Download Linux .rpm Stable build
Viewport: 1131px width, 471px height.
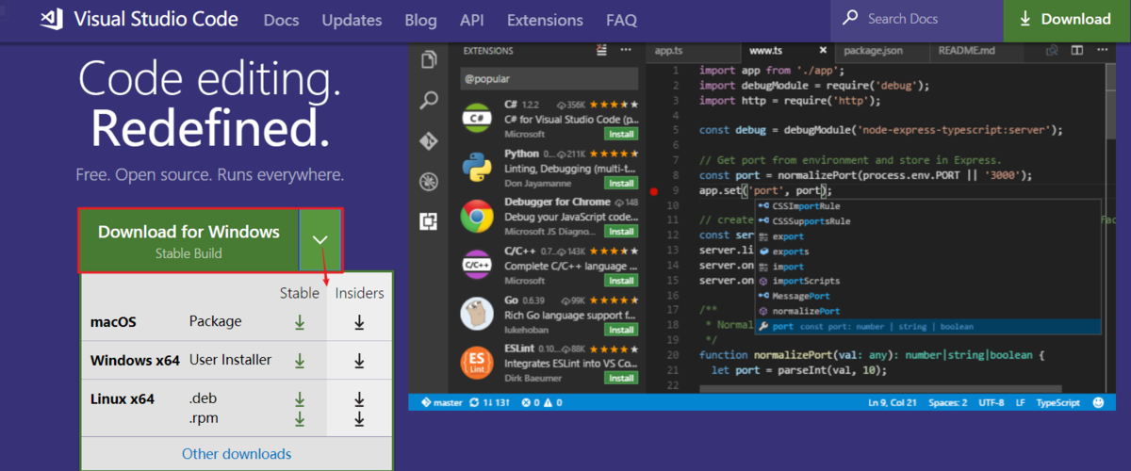pyautogui.click(x=300, y=418)
